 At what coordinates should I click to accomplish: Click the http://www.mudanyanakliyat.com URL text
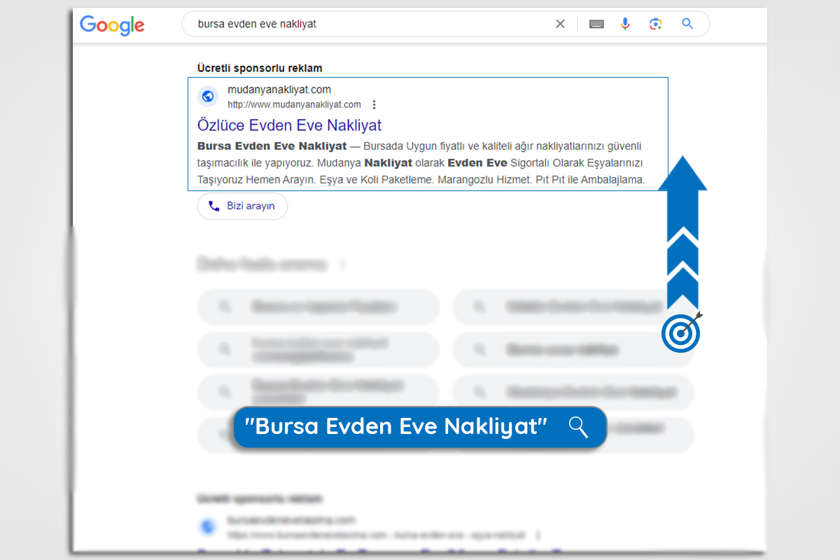(x=294, y=105)
